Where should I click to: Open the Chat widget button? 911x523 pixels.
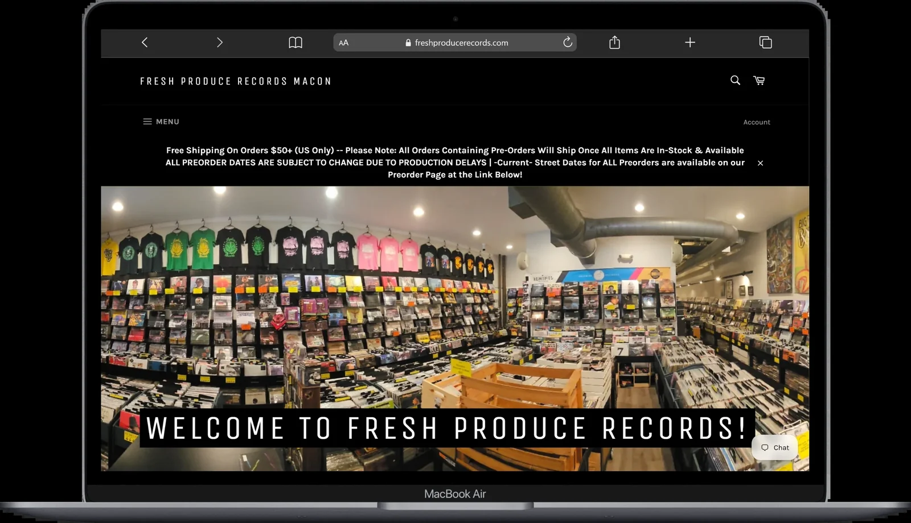pos(774,447)
